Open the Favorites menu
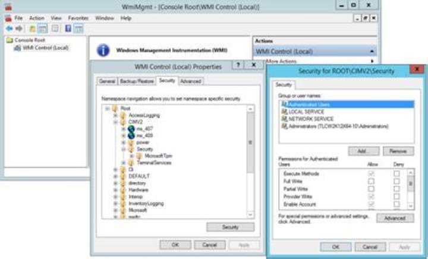This screenshot has height=259, width=428. pos(78,18)
